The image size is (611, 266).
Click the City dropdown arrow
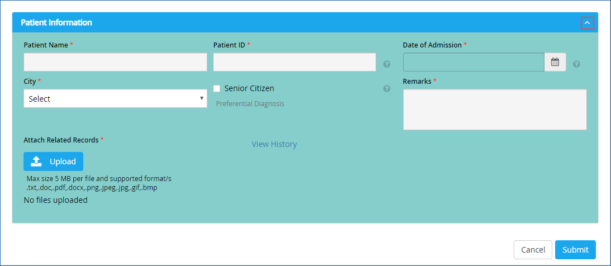tap(201, 98)
